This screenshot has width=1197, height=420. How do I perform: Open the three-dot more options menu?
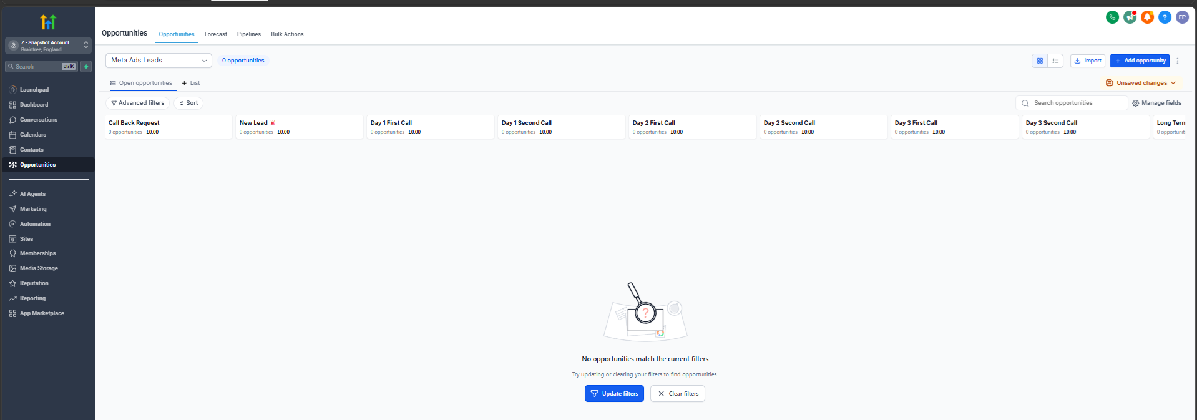pos(1178,61)
